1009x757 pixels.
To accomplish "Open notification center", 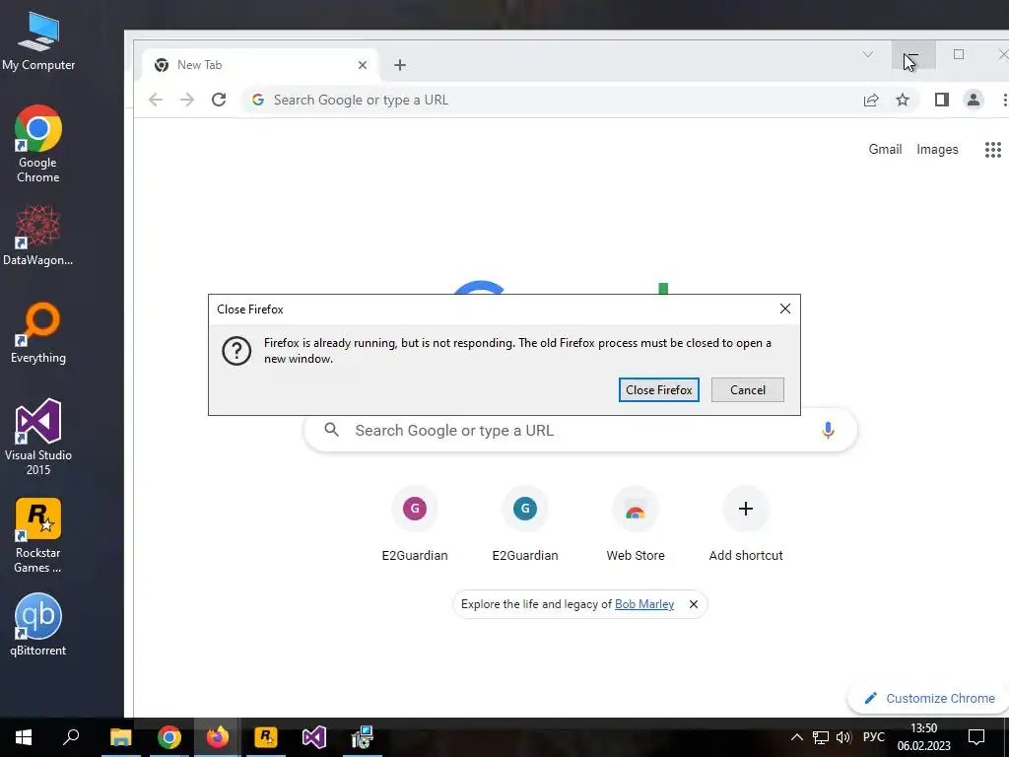I will pyautogui.click(x=976, y=737).
